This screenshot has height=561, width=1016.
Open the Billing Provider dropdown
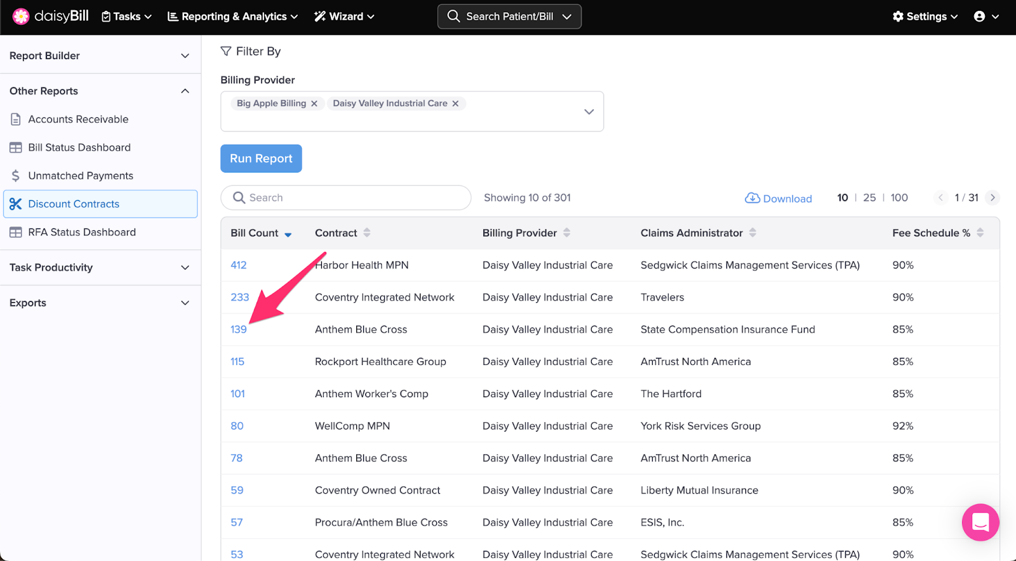(x=589, y=112)
